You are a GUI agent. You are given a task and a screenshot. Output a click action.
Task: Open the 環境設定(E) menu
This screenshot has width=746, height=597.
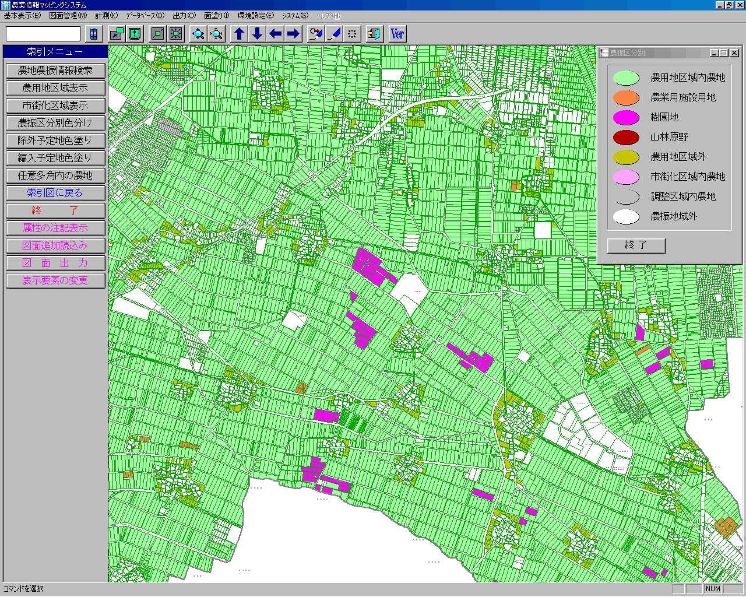click(x=256, y=16)
